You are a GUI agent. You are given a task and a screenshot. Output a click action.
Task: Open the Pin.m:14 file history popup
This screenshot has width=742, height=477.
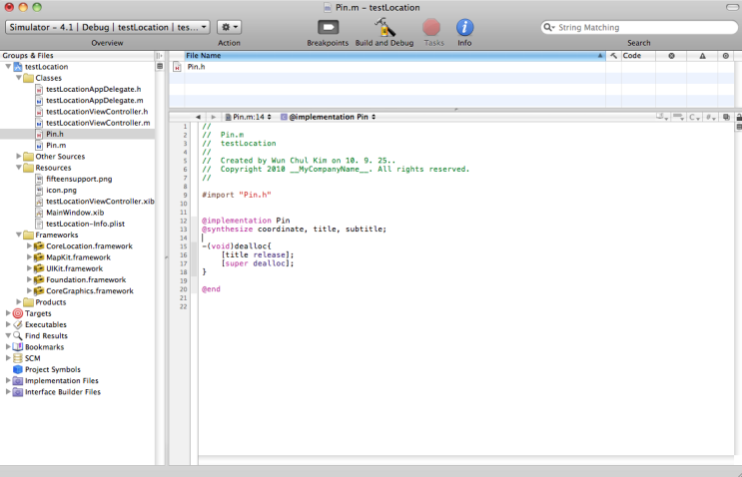249,117
